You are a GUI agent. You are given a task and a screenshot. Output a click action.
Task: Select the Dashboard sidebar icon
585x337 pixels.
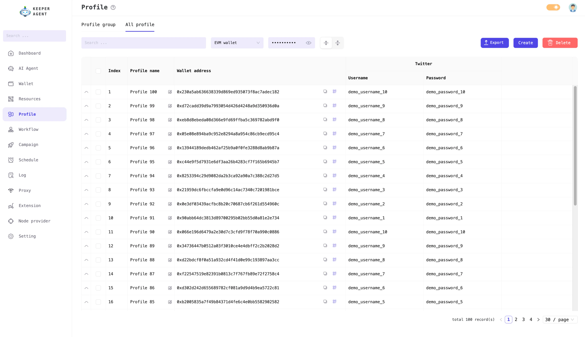[11, 53]
